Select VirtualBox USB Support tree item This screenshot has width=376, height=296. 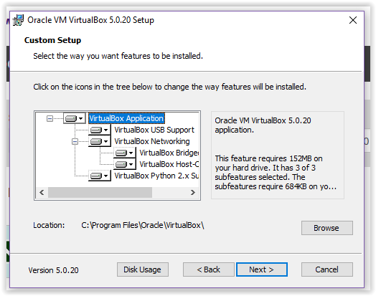click(x=154, y=130)
